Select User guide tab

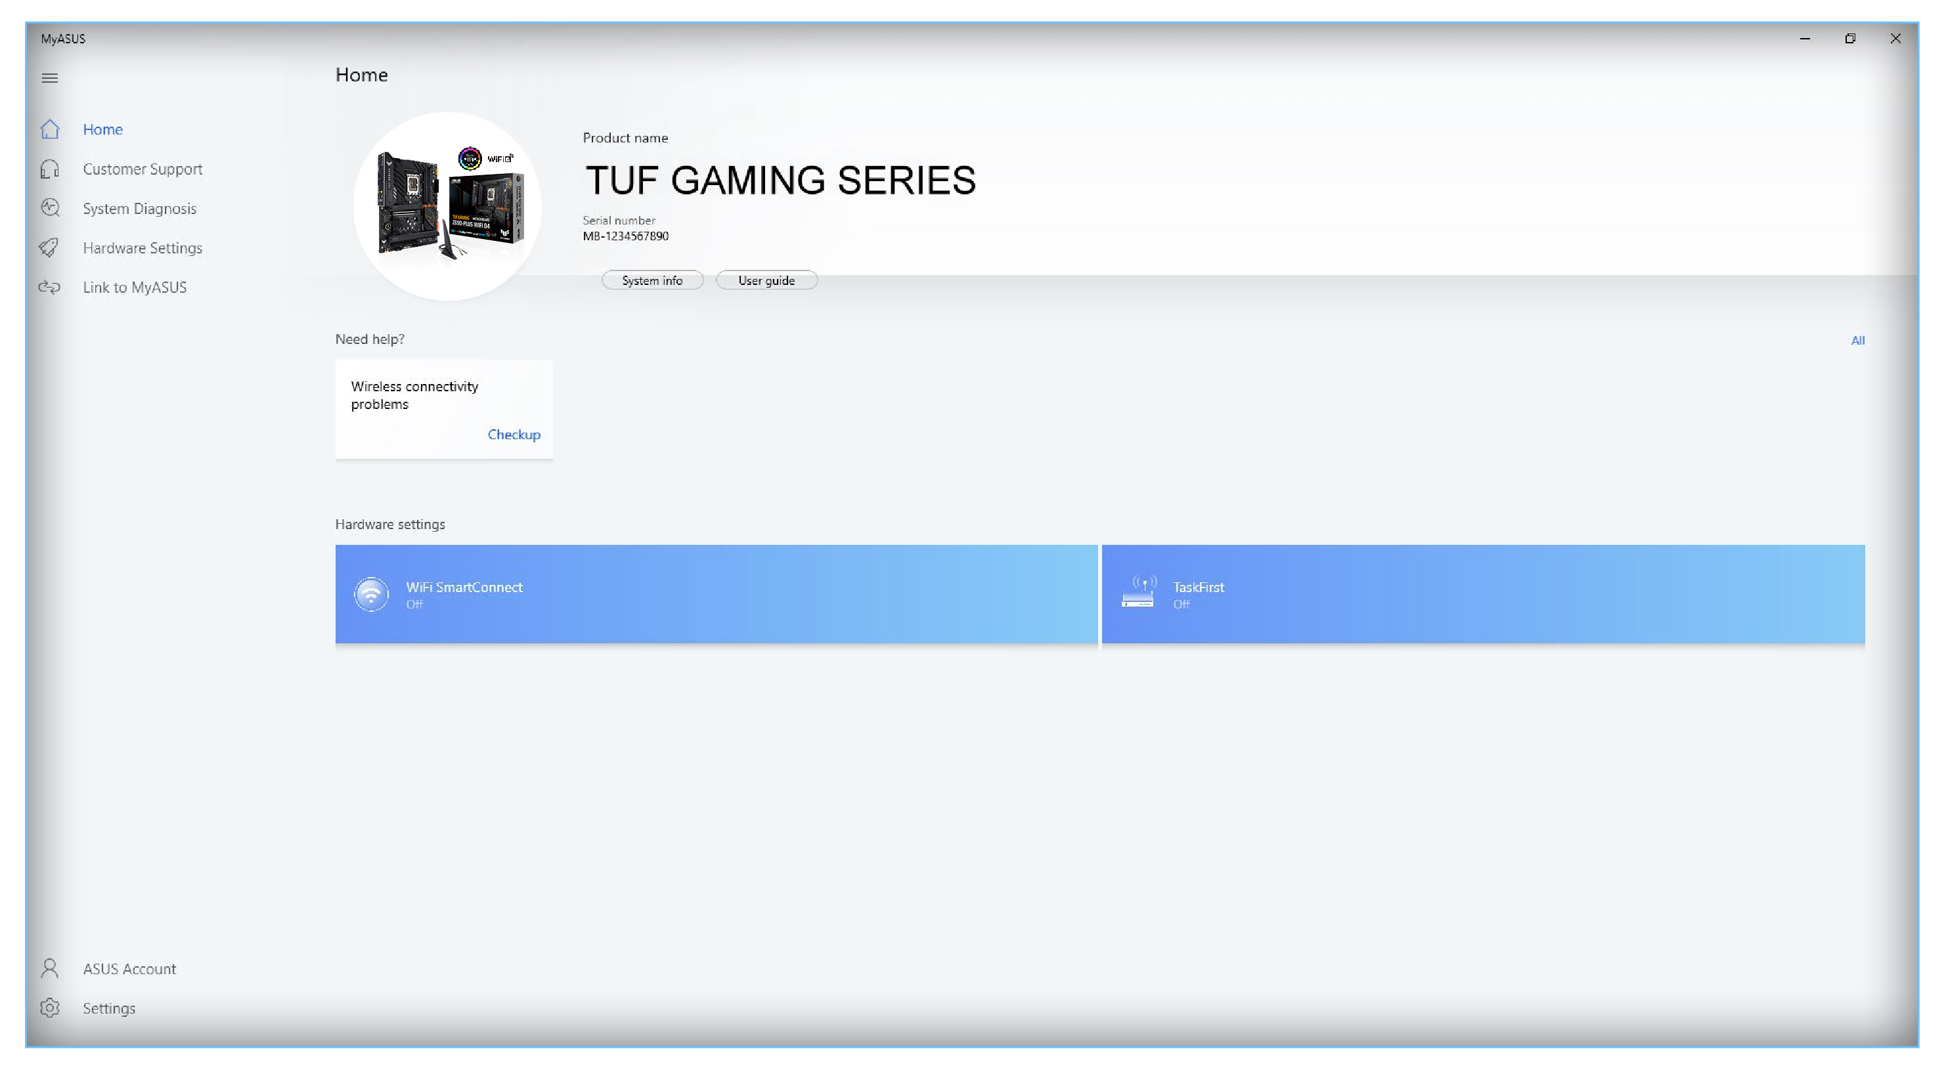[767, 281]
